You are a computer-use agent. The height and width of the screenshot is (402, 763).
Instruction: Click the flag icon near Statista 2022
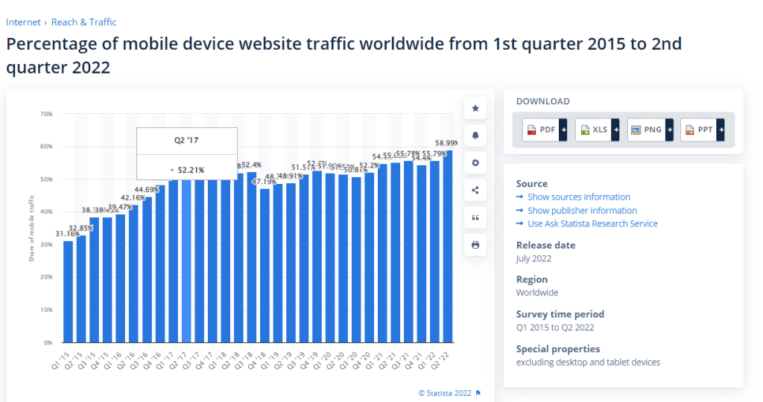[x=478, y=393]
